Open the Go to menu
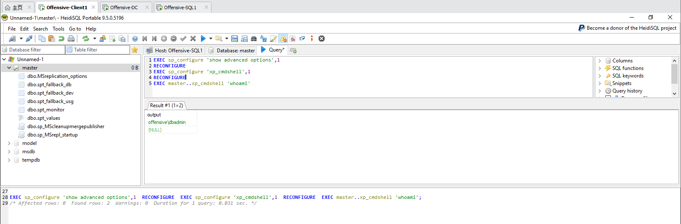The width and height of the screenshot is (681, 224). tap(75, 29)
